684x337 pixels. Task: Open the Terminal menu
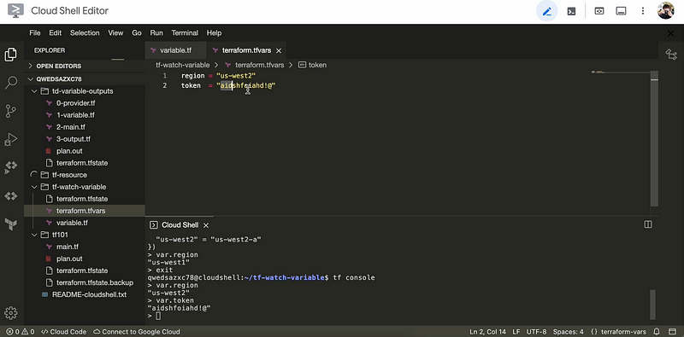click(185, 32)
